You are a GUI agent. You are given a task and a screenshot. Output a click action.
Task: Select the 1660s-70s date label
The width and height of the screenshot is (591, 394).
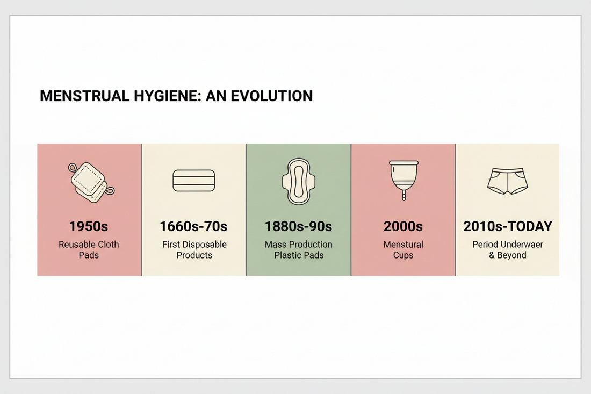pos(194,226)
